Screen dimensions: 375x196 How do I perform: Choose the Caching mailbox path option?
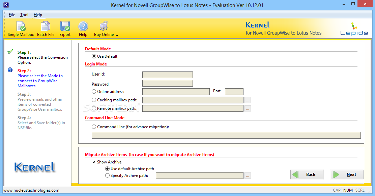[94, 100]
